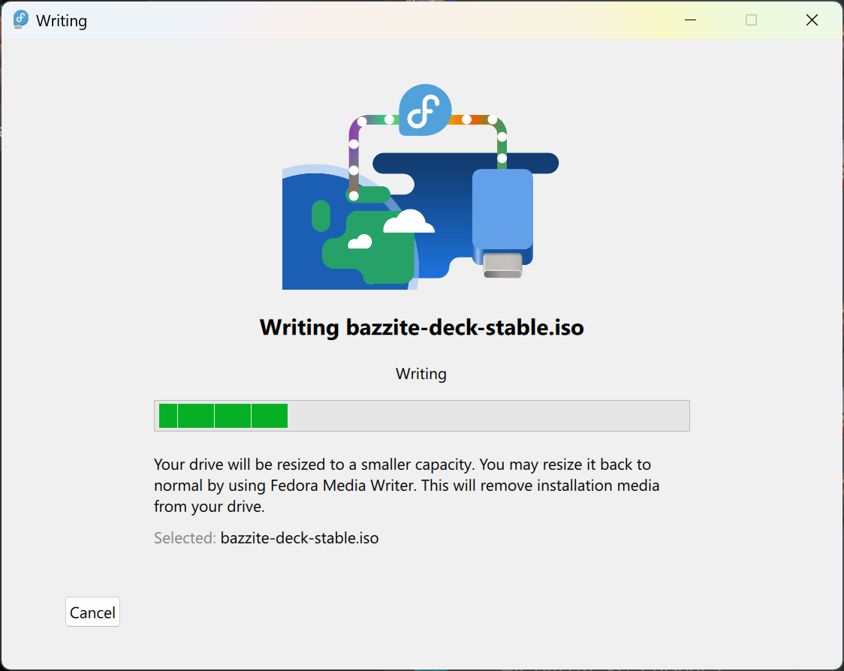Click the USB drive illustration

[x=502, y=224]
